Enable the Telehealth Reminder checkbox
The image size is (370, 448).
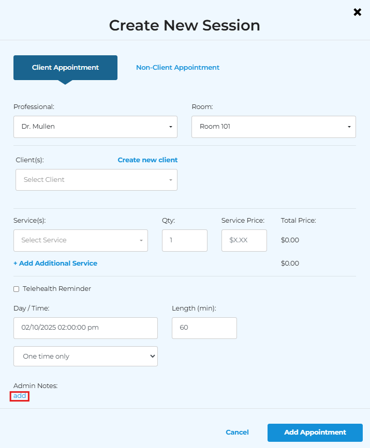[x=17, y=289]
